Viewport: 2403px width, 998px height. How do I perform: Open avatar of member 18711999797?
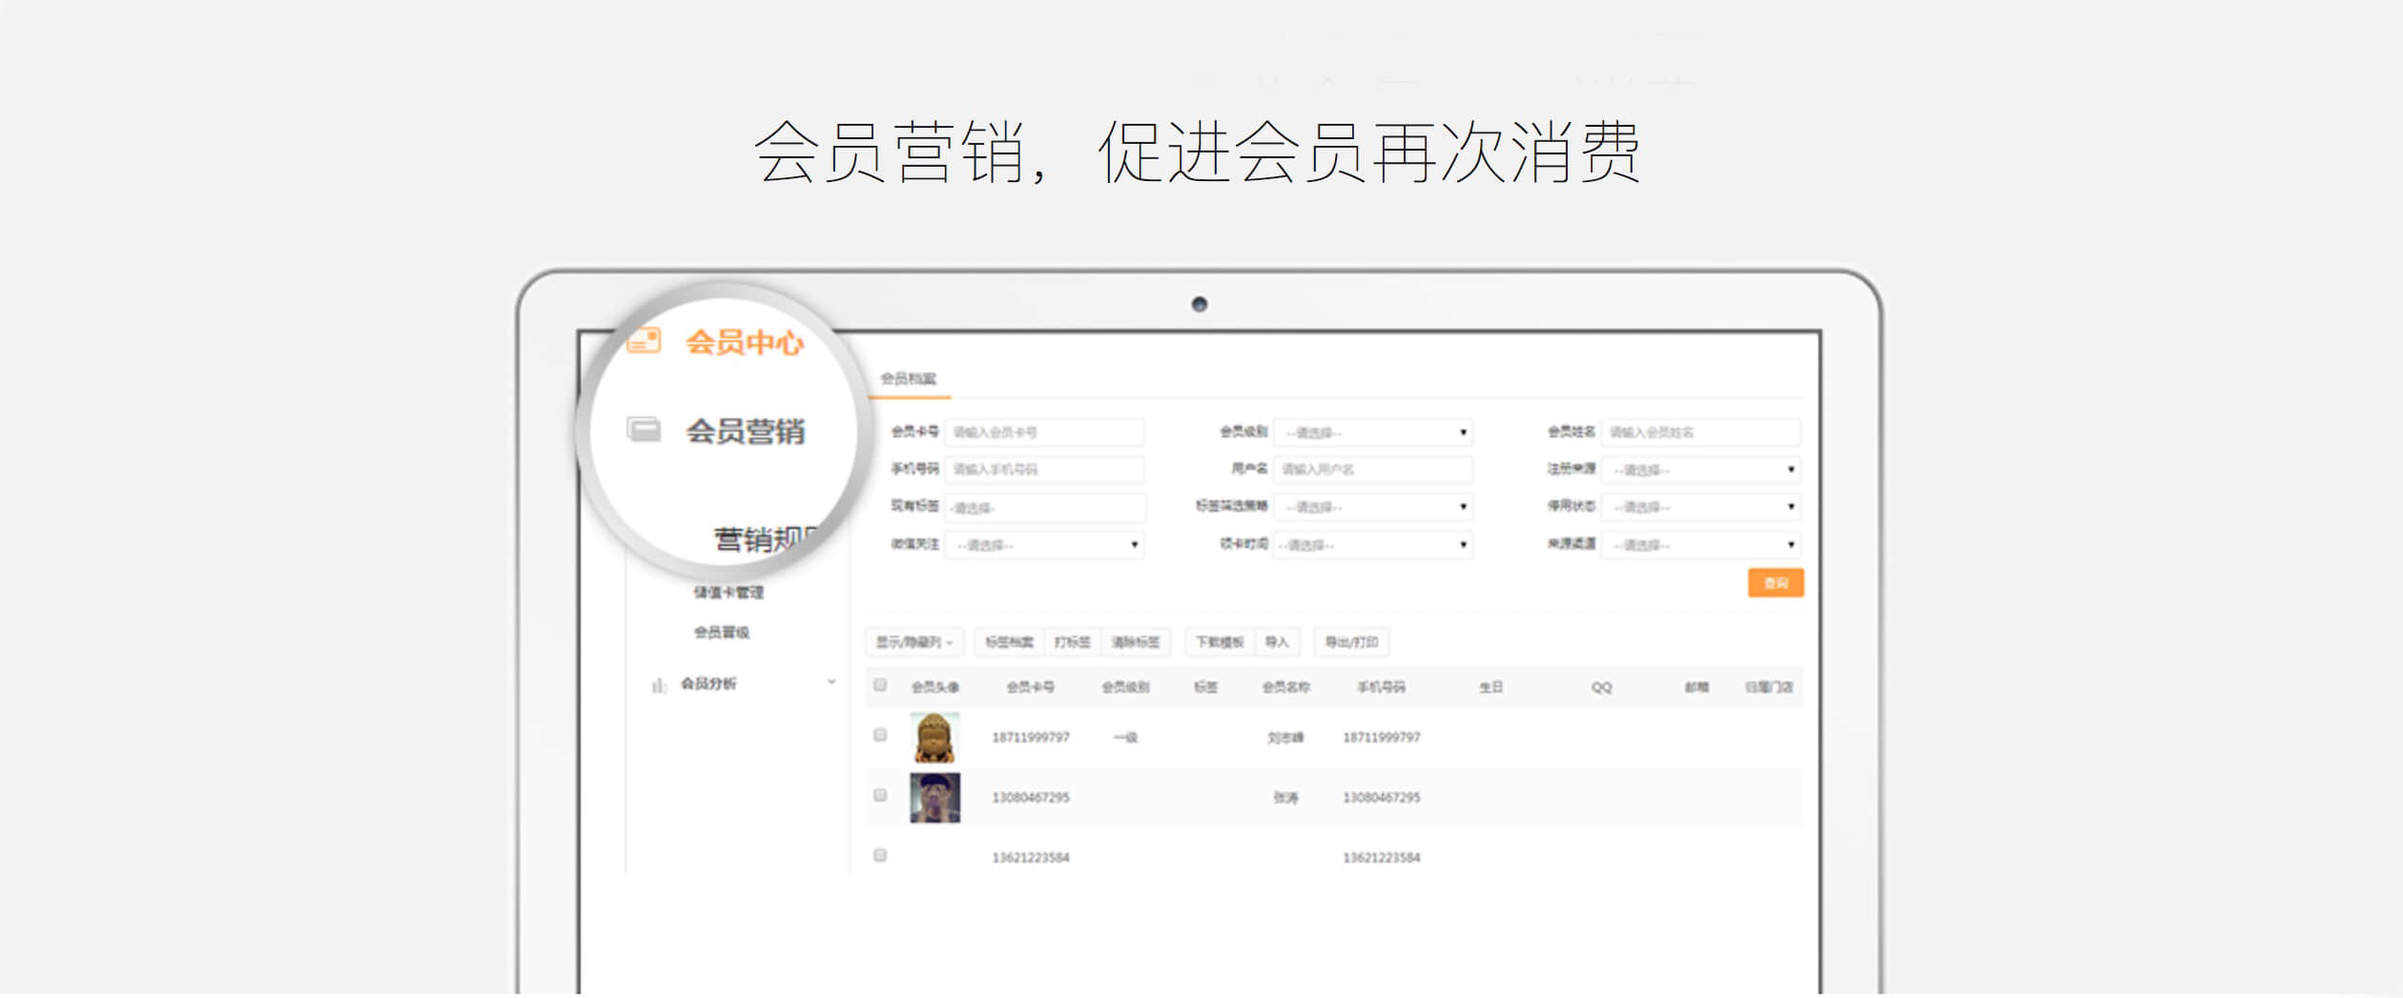click(x=934, y=739)
